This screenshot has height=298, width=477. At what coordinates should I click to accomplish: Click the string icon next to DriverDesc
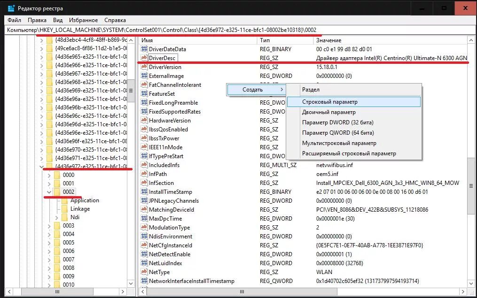click(x=144, y=58)
